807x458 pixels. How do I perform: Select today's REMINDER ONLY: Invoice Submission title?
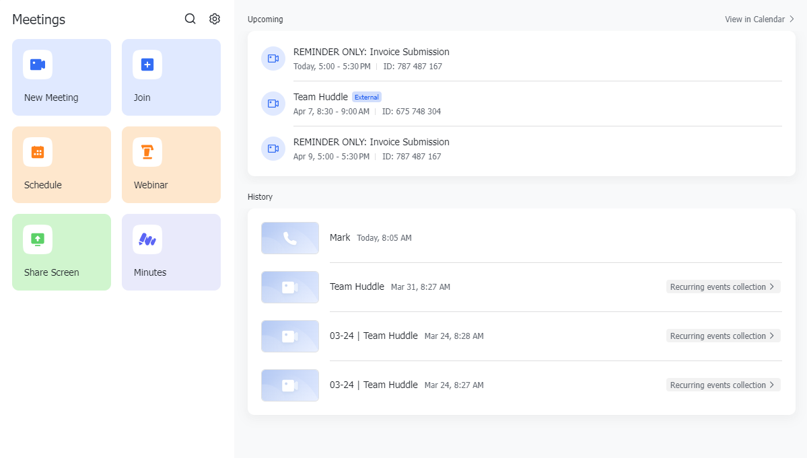click(371, 52)
